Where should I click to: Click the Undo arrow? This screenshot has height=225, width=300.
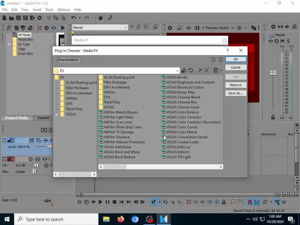(x=74, y=18)
